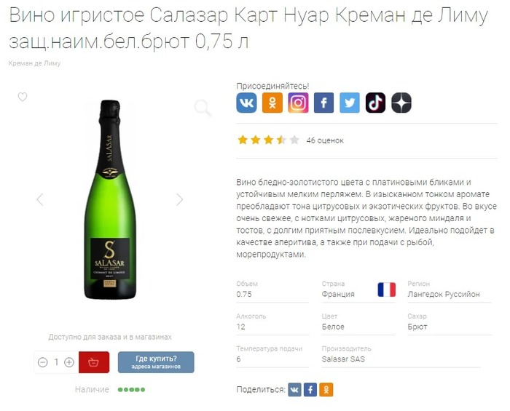510x411 pixels.
Task: Increase quantity with plus button
Action: tap(69, 362)
